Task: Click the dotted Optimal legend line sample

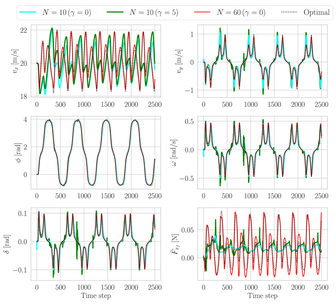Action: pyautogui.click(x=289, y=12)
